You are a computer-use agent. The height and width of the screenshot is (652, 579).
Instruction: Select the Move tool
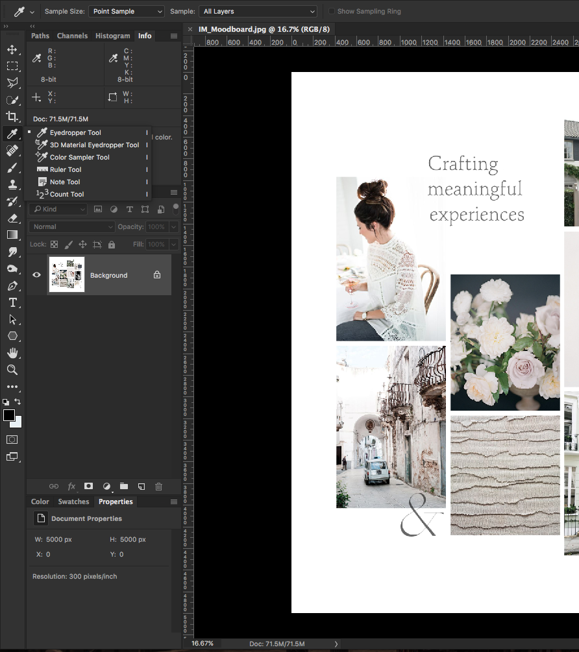click(13, 49)
